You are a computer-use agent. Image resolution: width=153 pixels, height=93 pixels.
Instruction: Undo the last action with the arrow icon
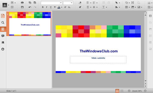[30, 7]
